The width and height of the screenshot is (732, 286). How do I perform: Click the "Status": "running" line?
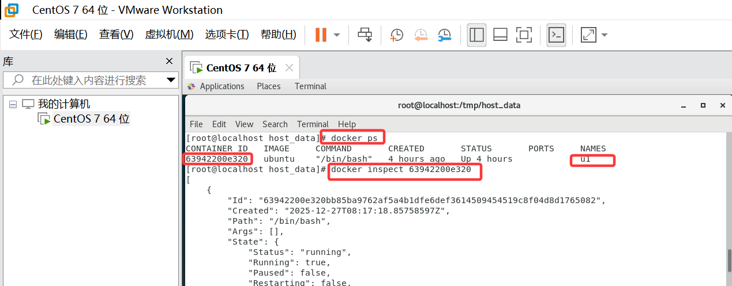(x=299, y=252)
